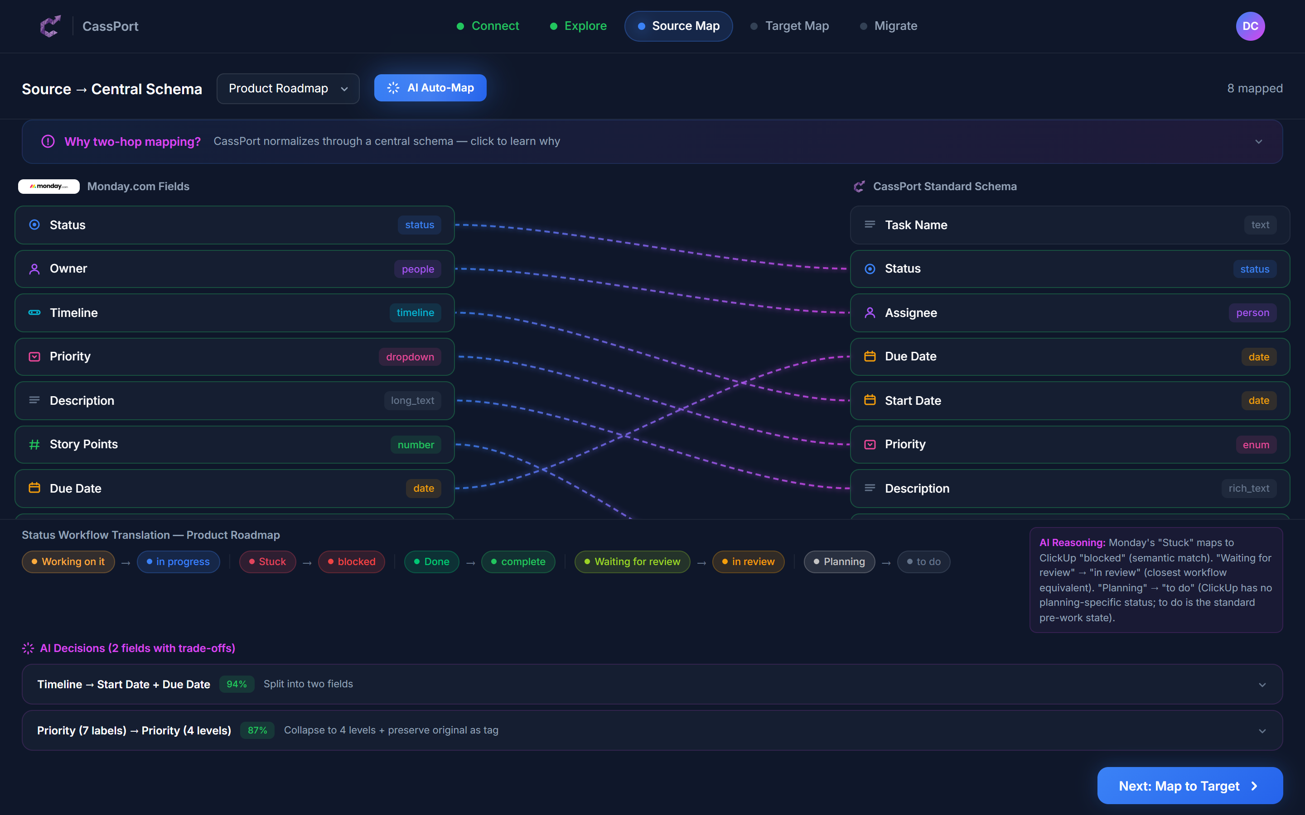The height and width of the screenshot is (815, 1305).
Task: Click the Story Points hash icon
Action: coord(34,444)
